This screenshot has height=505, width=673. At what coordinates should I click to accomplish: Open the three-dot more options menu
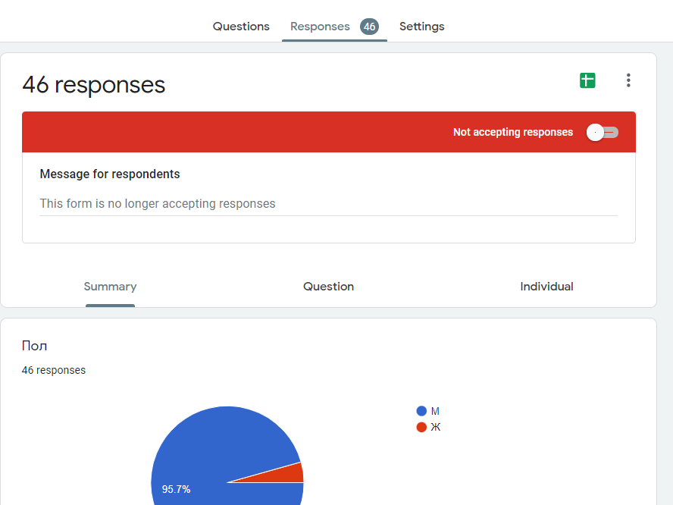(628, 80)
